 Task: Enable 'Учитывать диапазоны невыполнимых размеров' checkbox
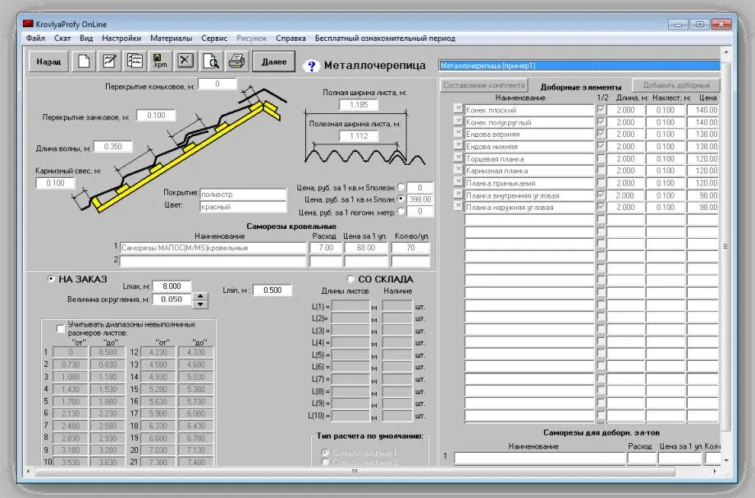[61, 328]
